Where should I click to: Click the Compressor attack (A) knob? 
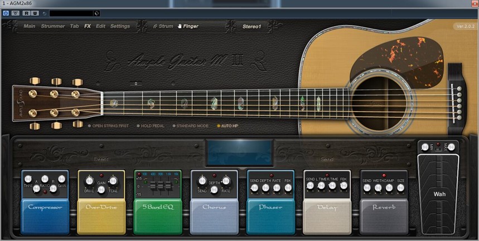tap(36, 189)
